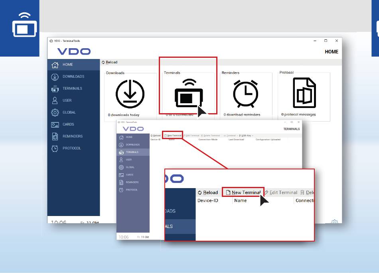Click the DOWNLOADS icon in the main window sidebar
This screenshot has width=379, height=273.
coord(55,77)
